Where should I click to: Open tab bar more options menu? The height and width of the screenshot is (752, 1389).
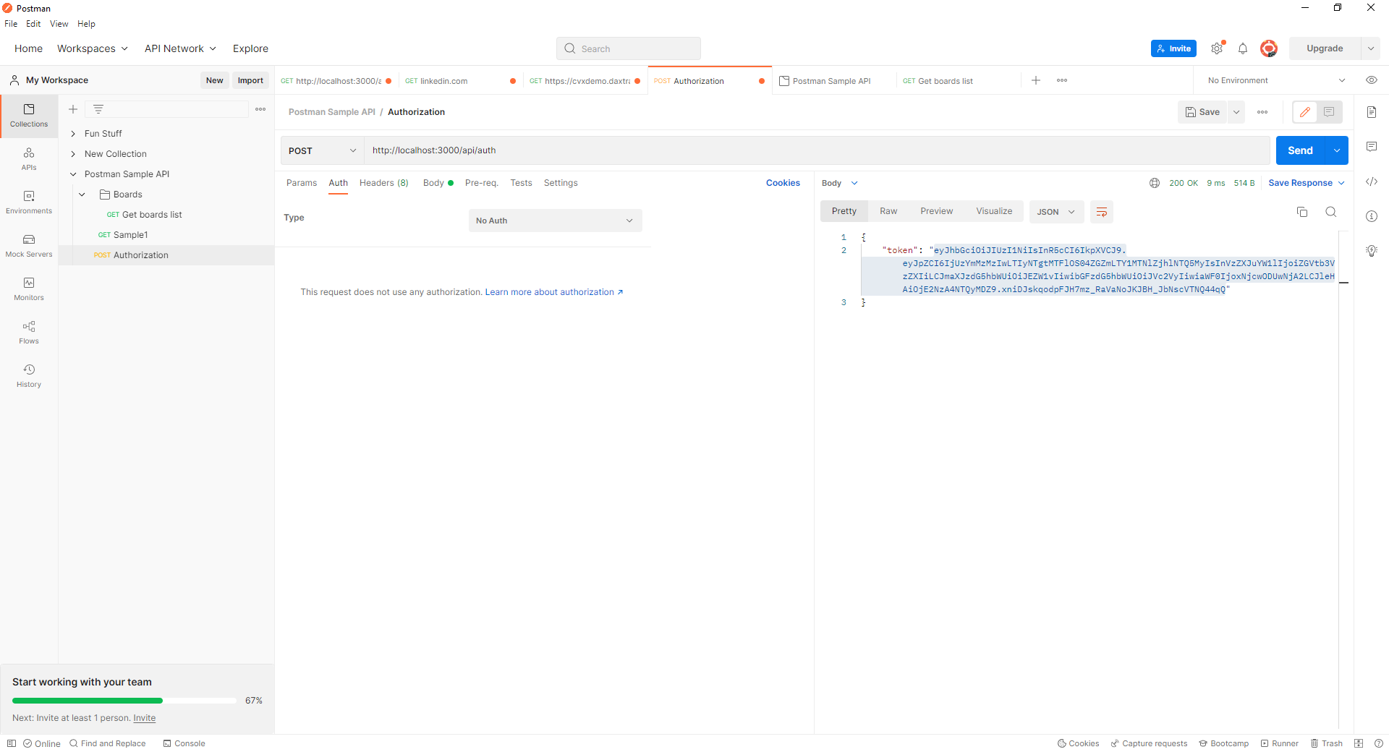(1062, 80)
